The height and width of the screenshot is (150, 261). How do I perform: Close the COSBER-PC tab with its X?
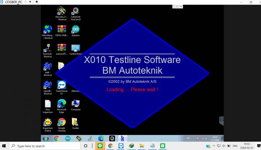click(x=30, y=2)
